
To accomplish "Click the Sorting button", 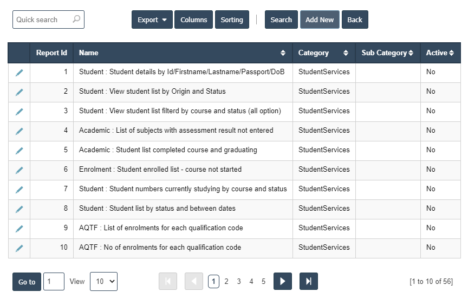I will click(232, 20).
